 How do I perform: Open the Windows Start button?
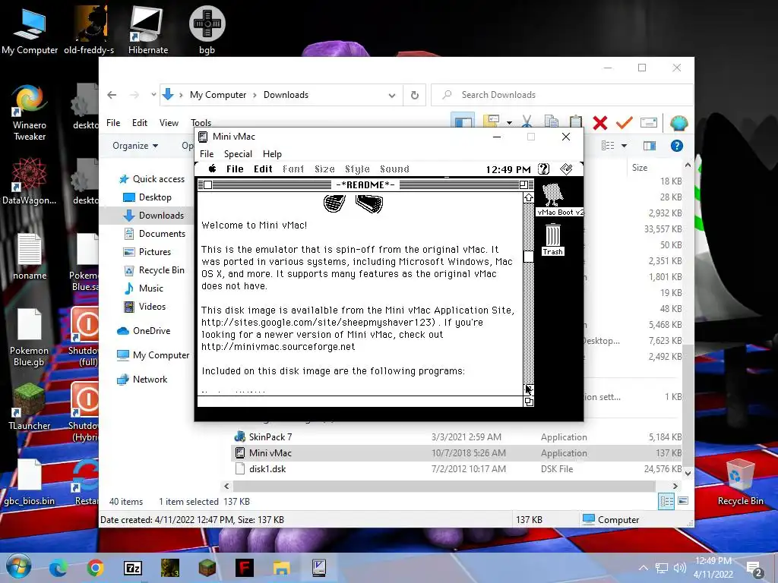tap(19, 568)
